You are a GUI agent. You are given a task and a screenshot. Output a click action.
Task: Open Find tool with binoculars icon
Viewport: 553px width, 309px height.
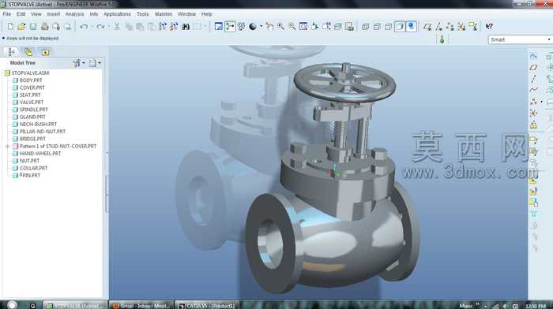pyautogui.click(x=186, y=26)
